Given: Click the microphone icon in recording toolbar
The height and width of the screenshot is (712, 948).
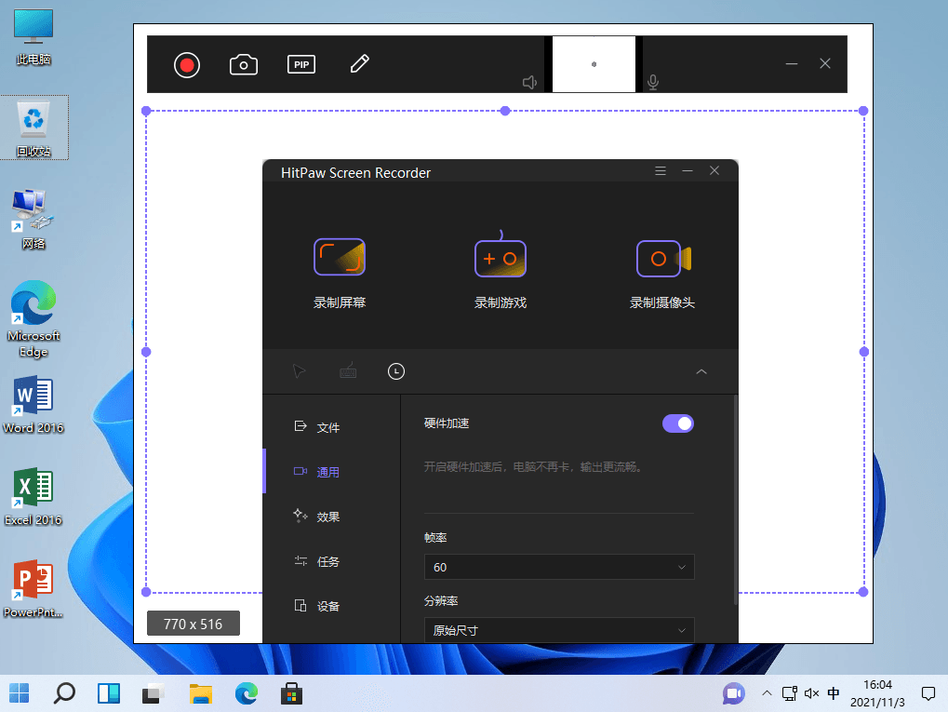Looking at the screenshot, I should click(x=653, y=82).
